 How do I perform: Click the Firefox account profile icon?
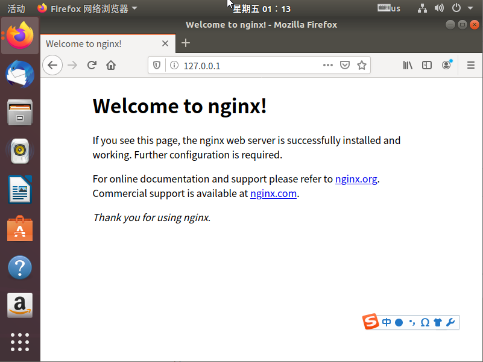pos(446,65)
